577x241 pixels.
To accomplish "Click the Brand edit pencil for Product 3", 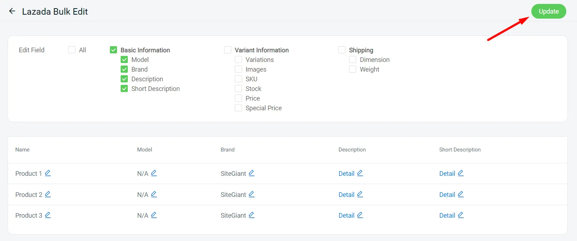I will (x=251, y=215).
